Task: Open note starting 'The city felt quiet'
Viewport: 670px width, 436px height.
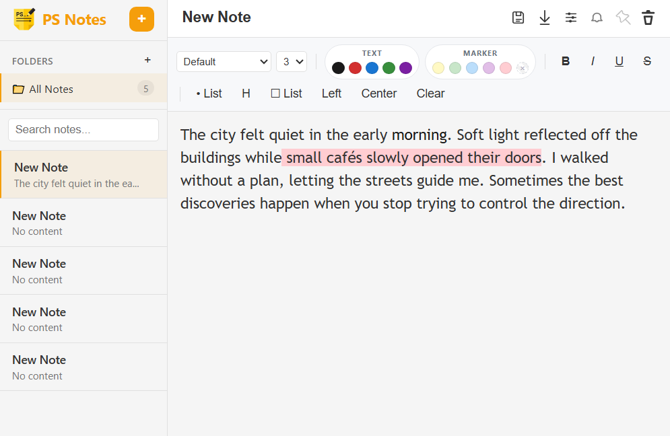Action: point(83,175)
